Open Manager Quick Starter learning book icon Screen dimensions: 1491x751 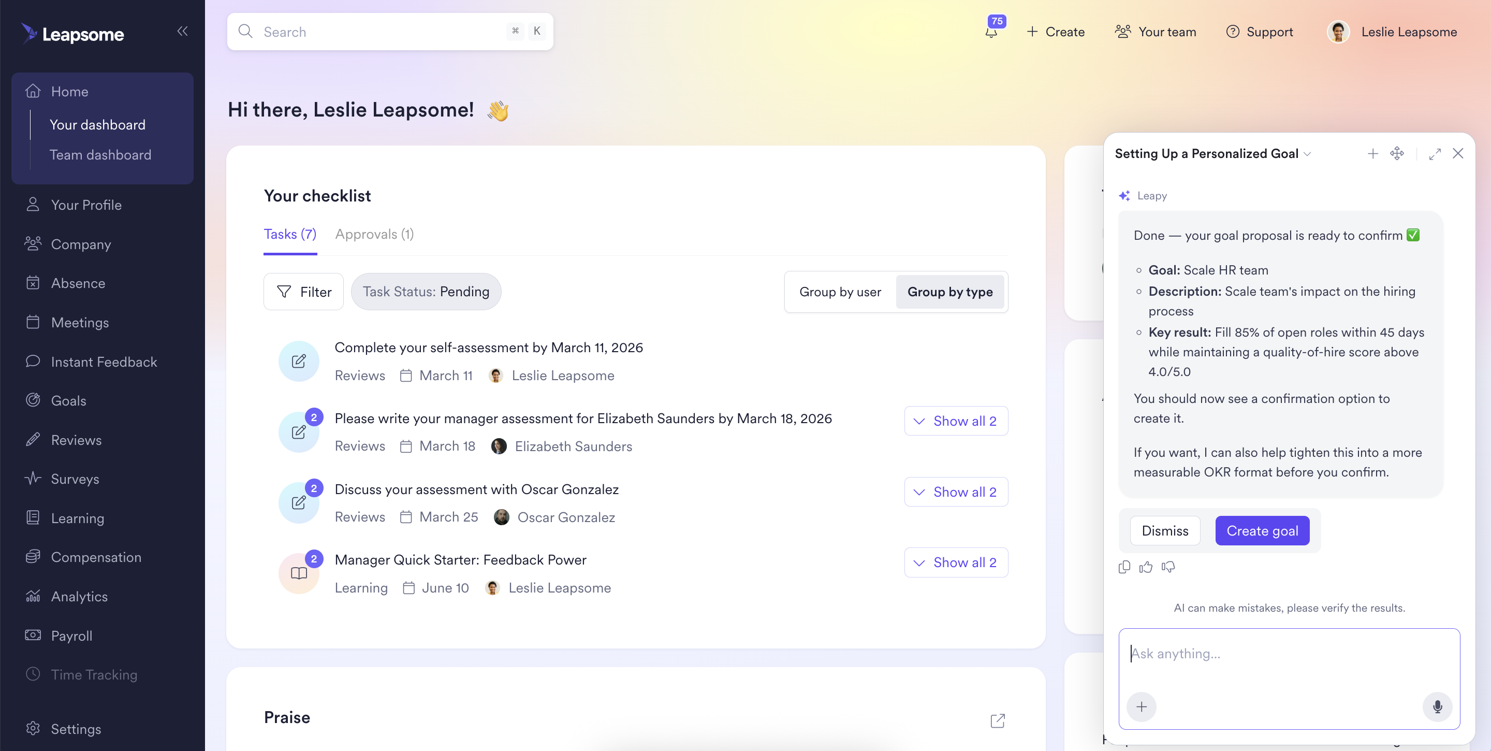(x=299, y=573)
